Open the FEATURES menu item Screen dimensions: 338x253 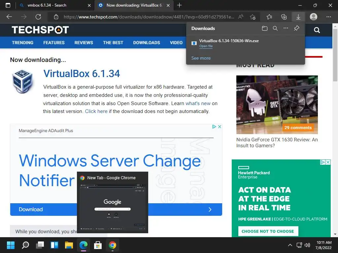[x=54, y=42]
